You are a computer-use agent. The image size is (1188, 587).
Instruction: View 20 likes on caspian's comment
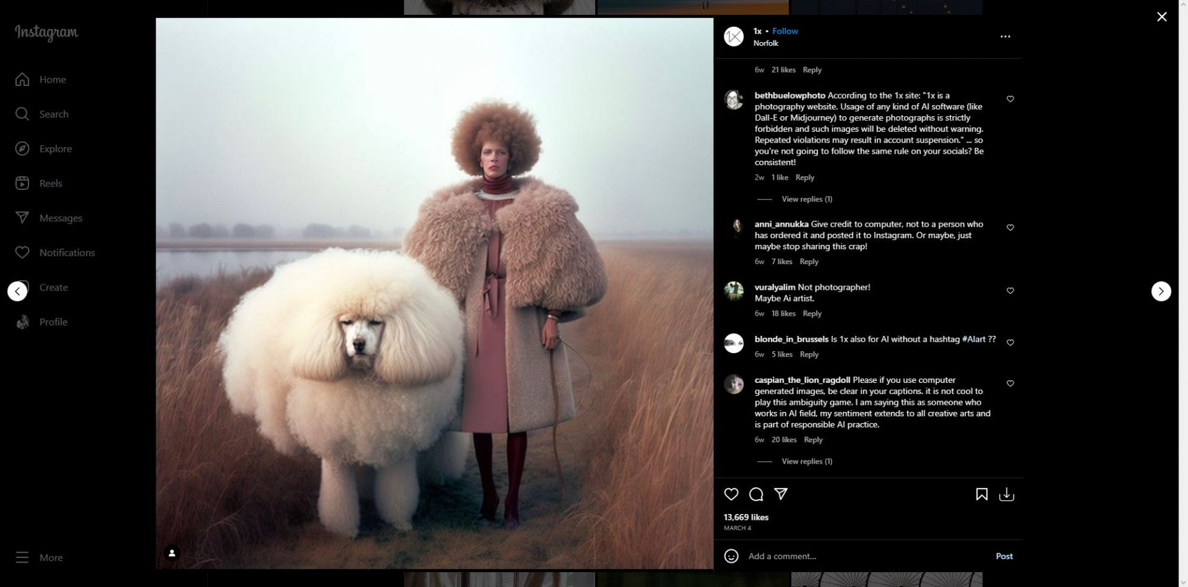tap(783, 440)
